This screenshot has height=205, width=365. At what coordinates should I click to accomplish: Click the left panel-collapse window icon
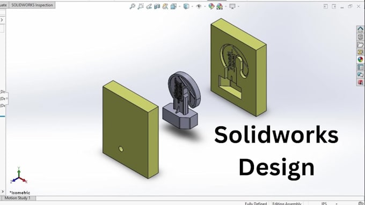click(x=326, y=6)
